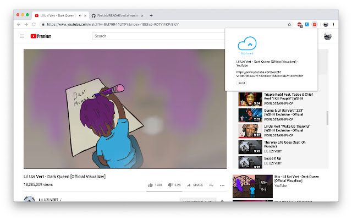Open YouTube hamburger guide menu

(22, 36)
